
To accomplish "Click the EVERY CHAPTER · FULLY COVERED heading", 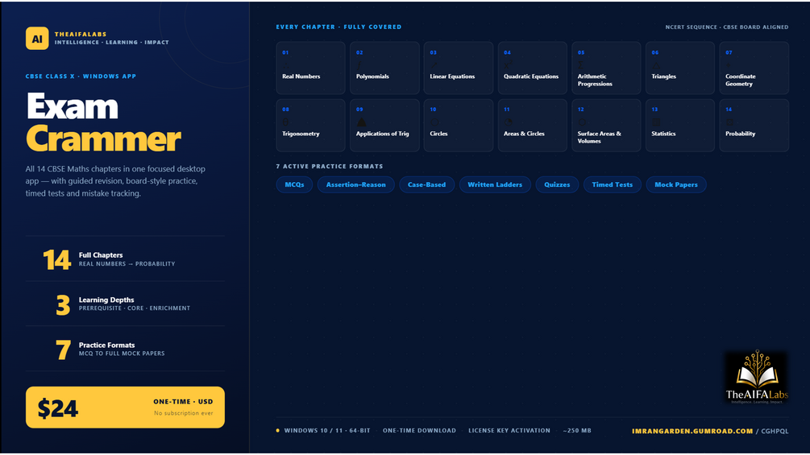I will [x=339, y=27].
